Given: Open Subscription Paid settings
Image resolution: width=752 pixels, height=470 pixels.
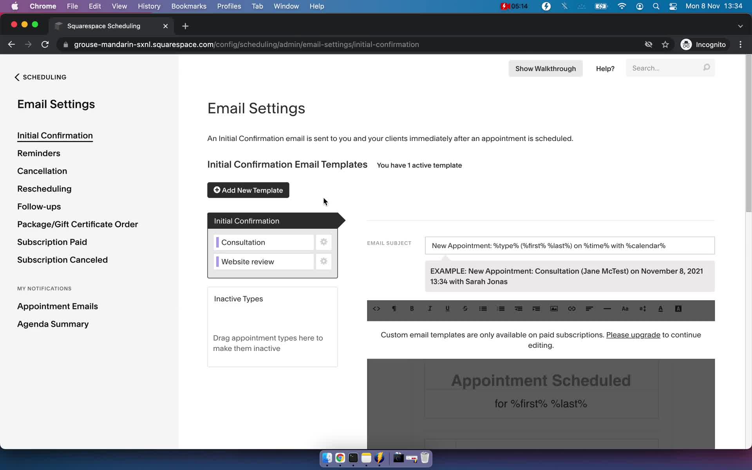Looking at the screenshot, I should pyautogui.click(x=52, y=242).
